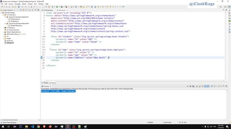Maximize the Console panel
231x129 pixels.
[226, 86]
